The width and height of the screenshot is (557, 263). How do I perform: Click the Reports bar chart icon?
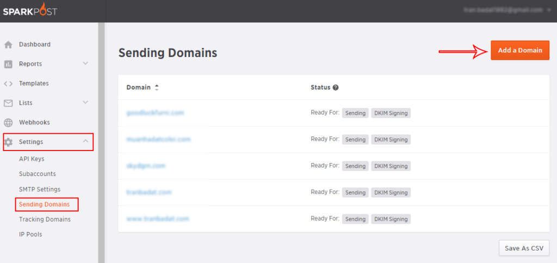pos(8,64)
